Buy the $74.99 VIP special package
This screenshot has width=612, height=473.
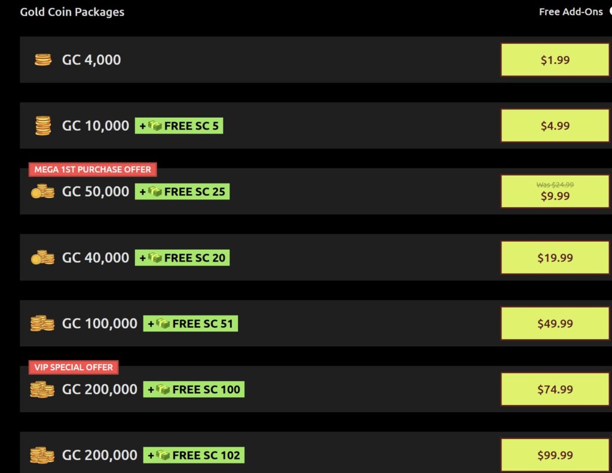click(x=555, y=389)
